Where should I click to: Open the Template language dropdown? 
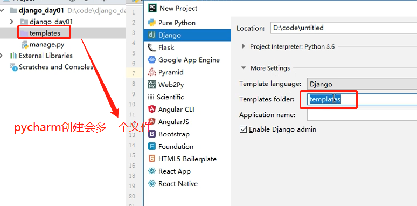tap(362, 84)
